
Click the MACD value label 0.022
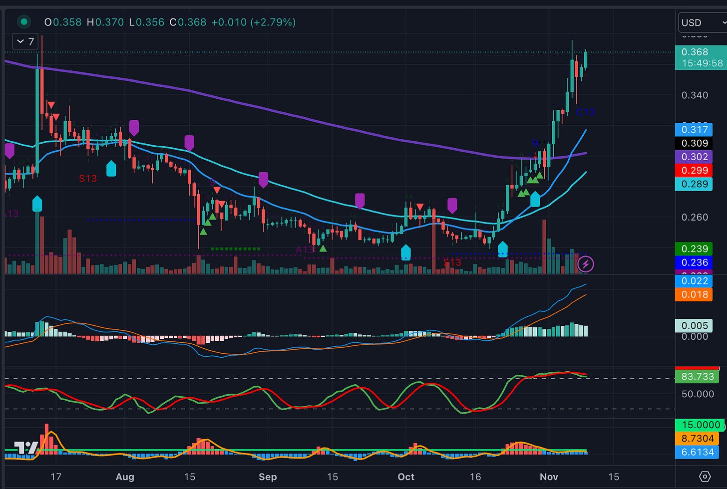(x=694, y=280)
